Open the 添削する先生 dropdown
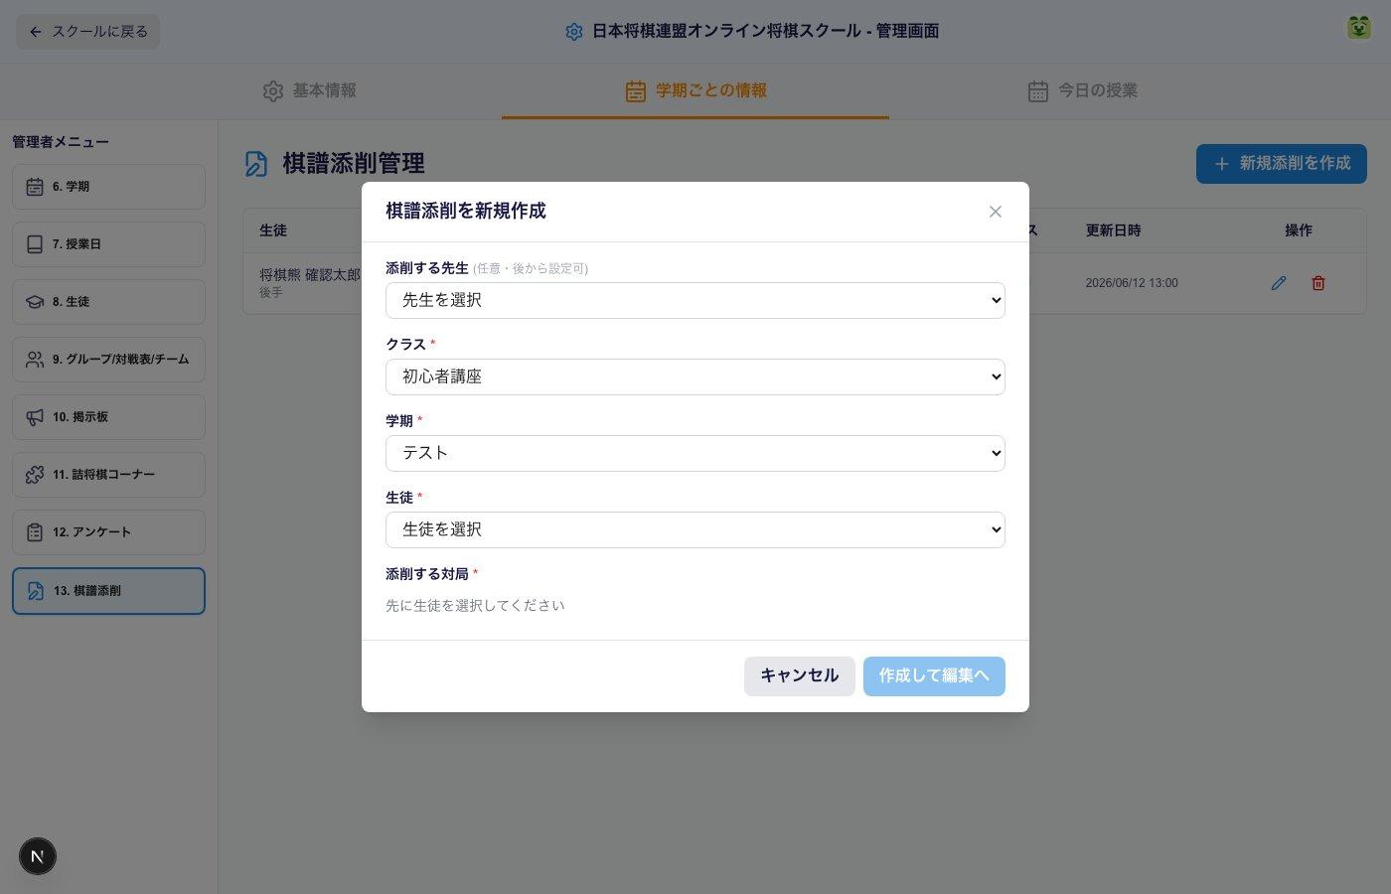1391x894 pixels. tap(695, 300)
